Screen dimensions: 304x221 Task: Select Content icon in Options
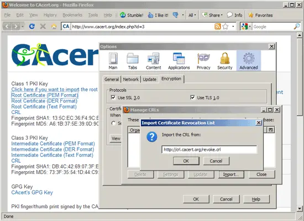(x=153, y=59)
